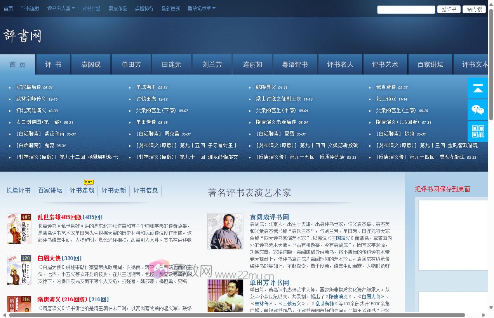Viewport: 494px width, 318px height.
Task: Switch to the 评书更新 tab
Action: (x=113, y=191)
